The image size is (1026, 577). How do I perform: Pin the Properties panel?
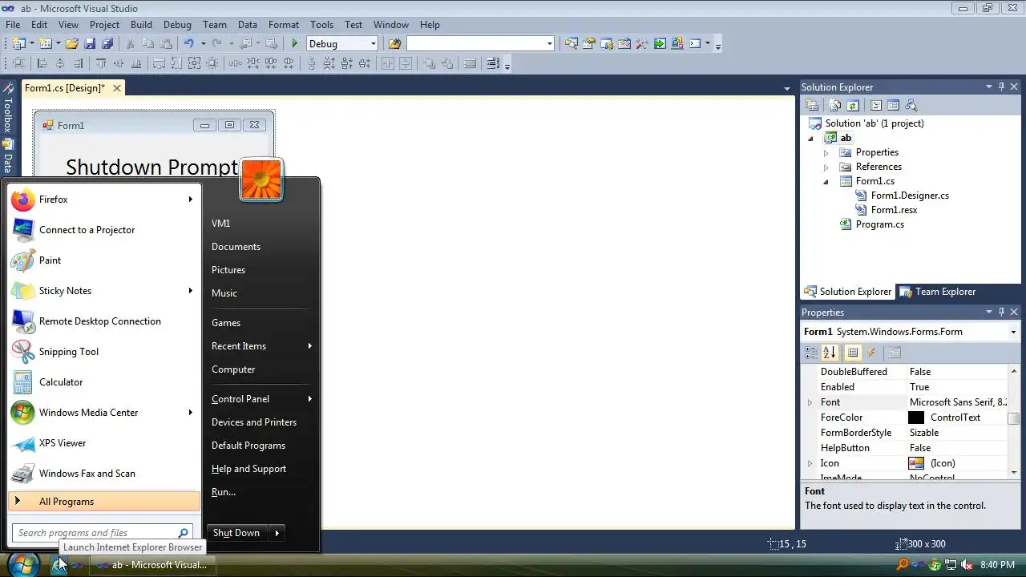tap(1001, 312)
